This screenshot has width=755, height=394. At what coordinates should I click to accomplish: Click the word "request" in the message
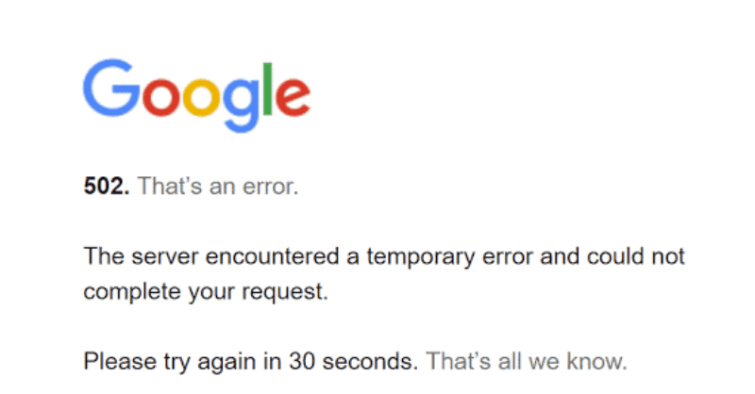(290, 291)
